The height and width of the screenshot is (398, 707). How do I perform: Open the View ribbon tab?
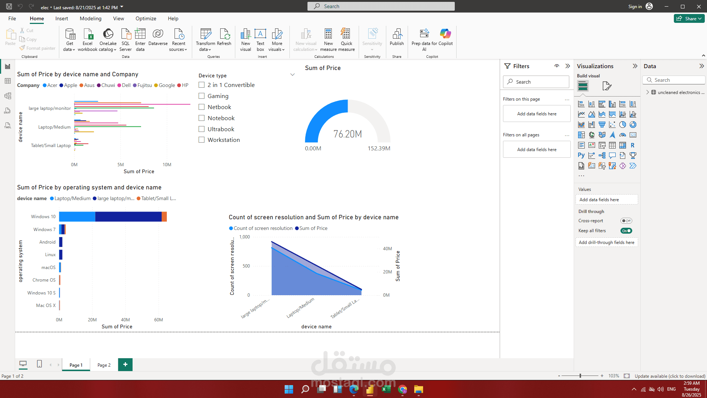[x=119, y=18]
